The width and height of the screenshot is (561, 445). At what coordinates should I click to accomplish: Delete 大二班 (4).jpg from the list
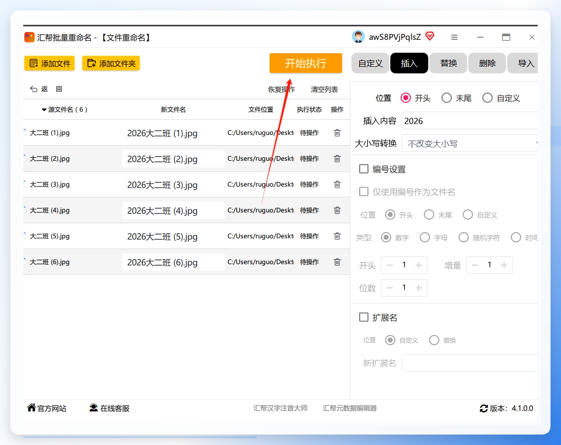(337, 210)
